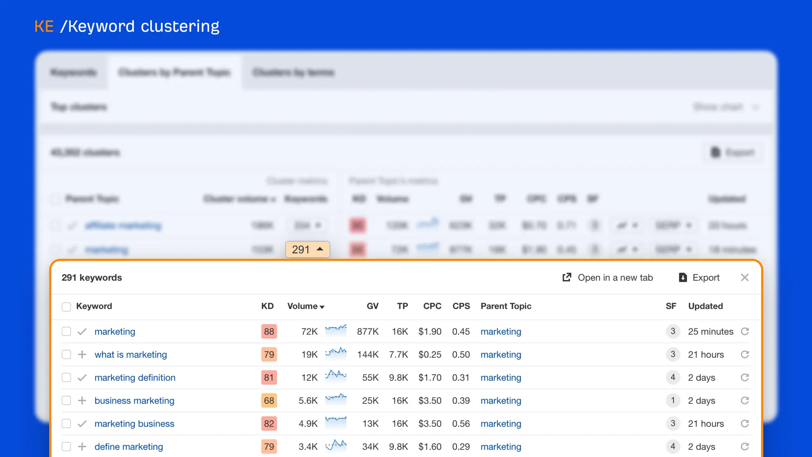Viewport: 812px width, 457px height.
Task: Click SF badge 3 in 'marketing business' row
Action: point(673,423)
